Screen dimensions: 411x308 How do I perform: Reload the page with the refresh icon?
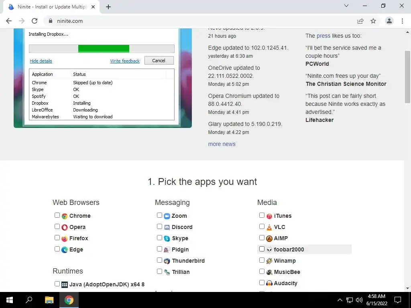[x=35, y=21]
